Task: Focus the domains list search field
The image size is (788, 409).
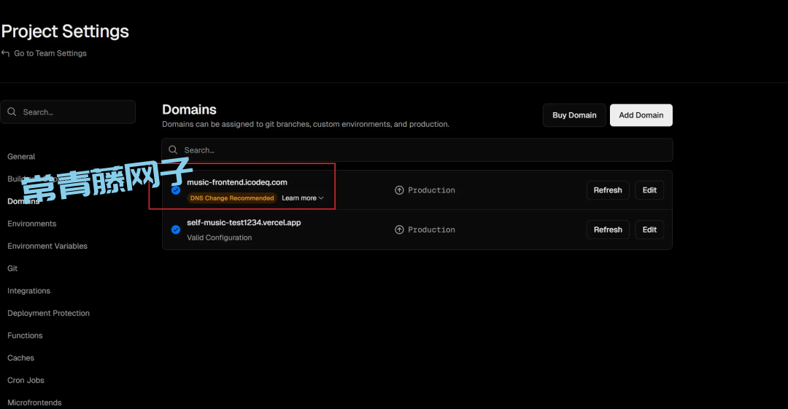Action: coord(423,150)
